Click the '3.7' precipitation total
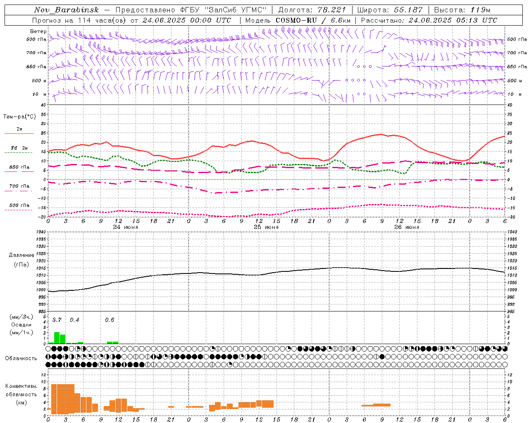 [57, 320]
